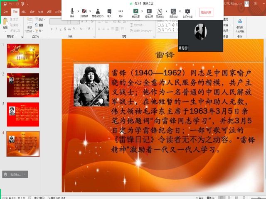This screenshot has height=199, width=266.
Task: Toggle text Shadow formatting
Action: (x=65, y=29)
